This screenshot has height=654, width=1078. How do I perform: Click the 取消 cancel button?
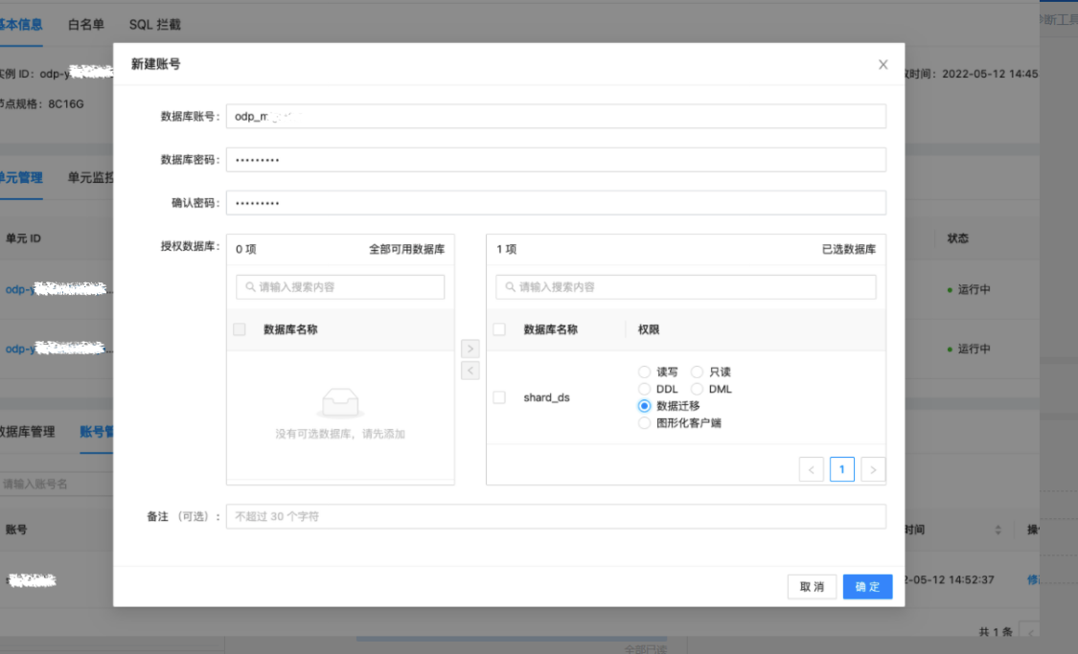pos(812,587)
